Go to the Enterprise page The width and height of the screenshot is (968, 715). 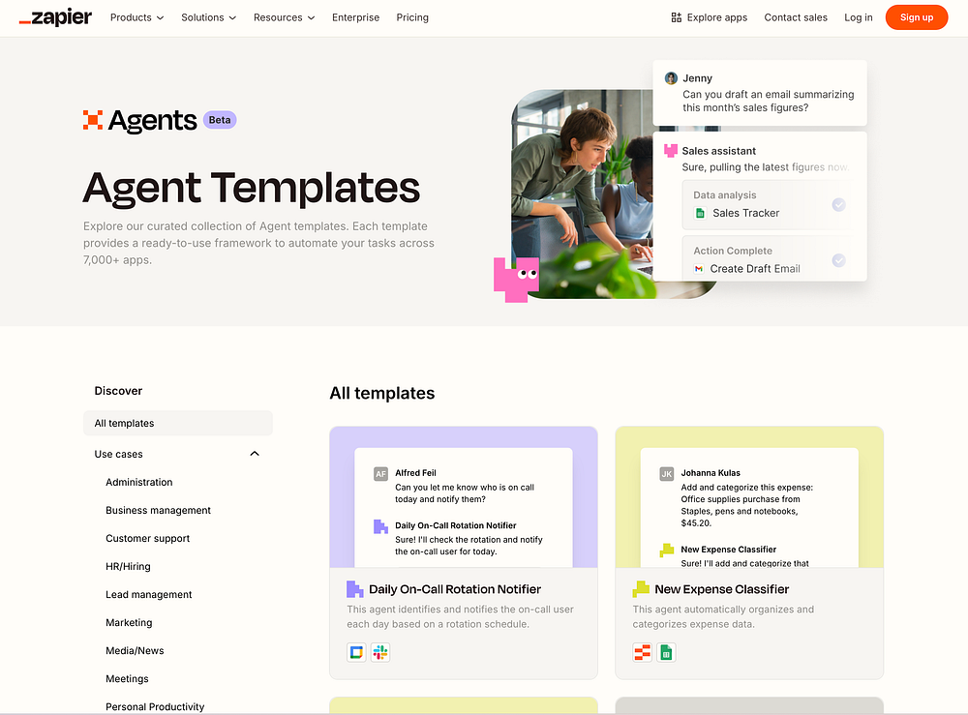coord(355,17)
